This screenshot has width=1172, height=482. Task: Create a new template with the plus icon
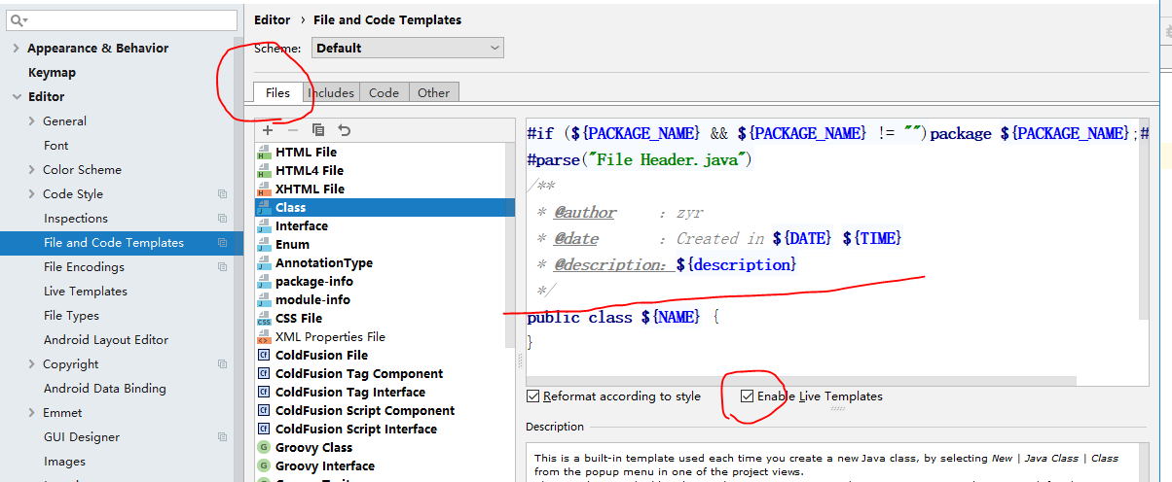point(268,129)
